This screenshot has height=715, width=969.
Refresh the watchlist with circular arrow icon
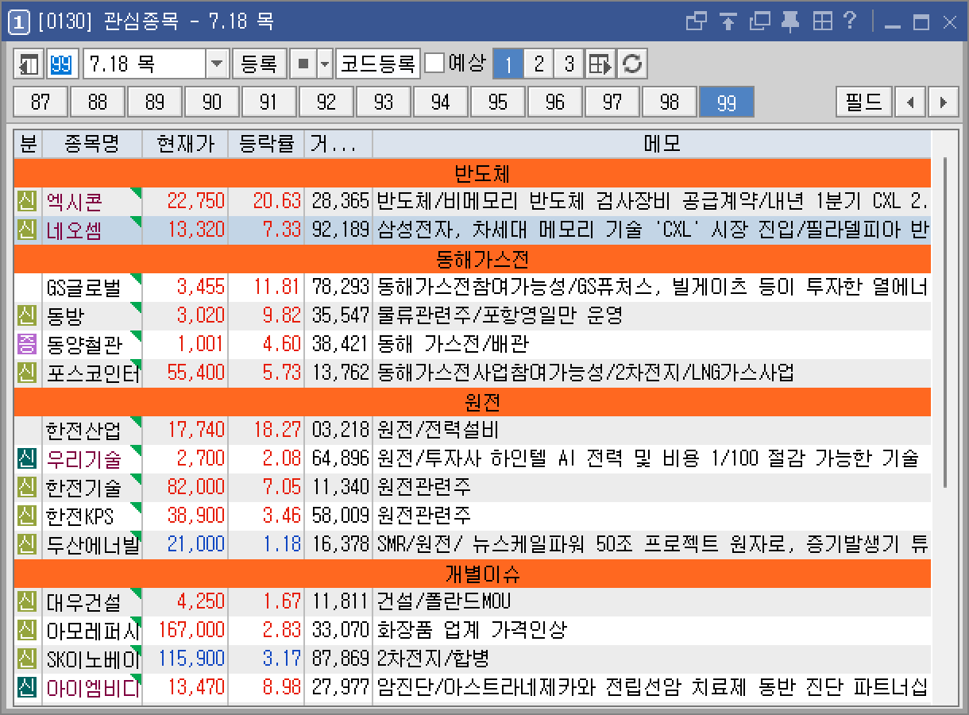coord(632,64)
